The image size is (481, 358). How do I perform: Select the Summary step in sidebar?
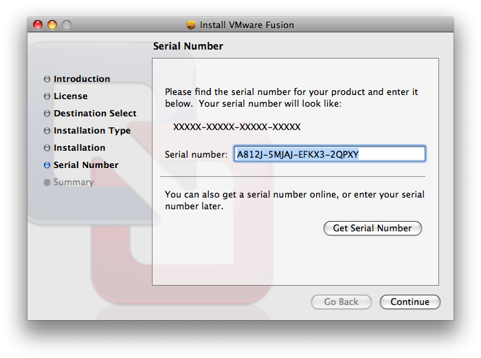69,182
